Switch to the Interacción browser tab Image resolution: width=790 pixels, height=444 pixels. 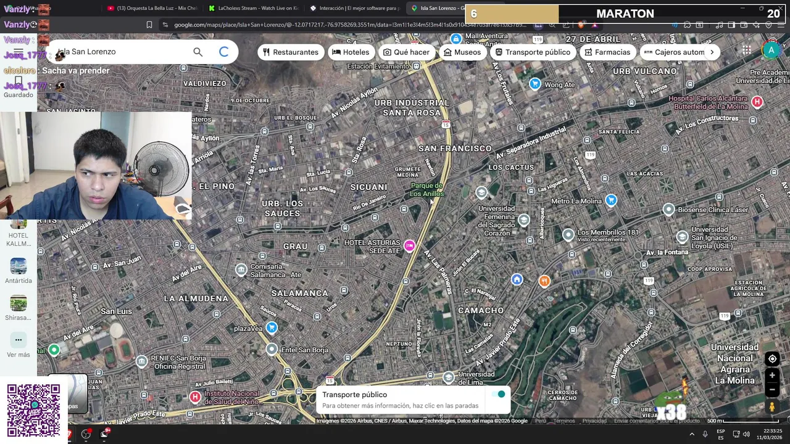pos(355,8)
